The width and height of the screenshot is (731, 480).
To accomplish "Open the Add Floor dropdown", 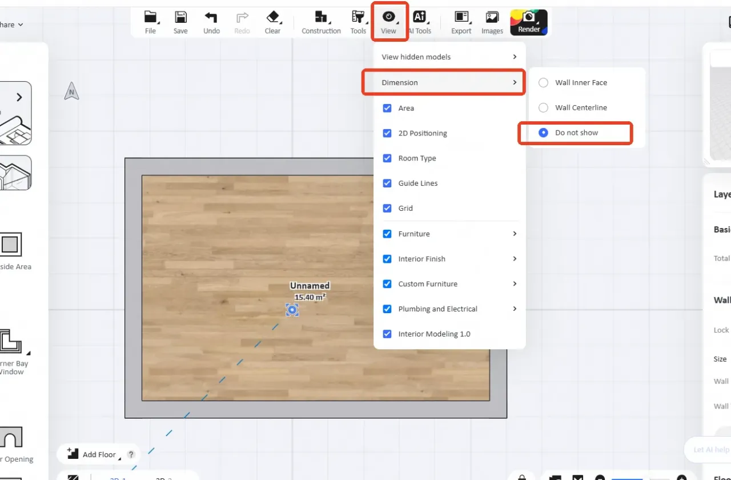I will (x=99, y=454).
